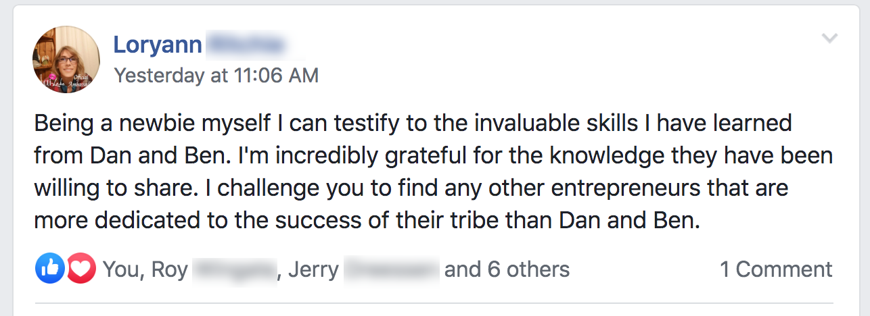Open the "Yesterday at 11:06 AM" timestamp
870x316 pixels.
pyautogui.click(x=216, y=75)
